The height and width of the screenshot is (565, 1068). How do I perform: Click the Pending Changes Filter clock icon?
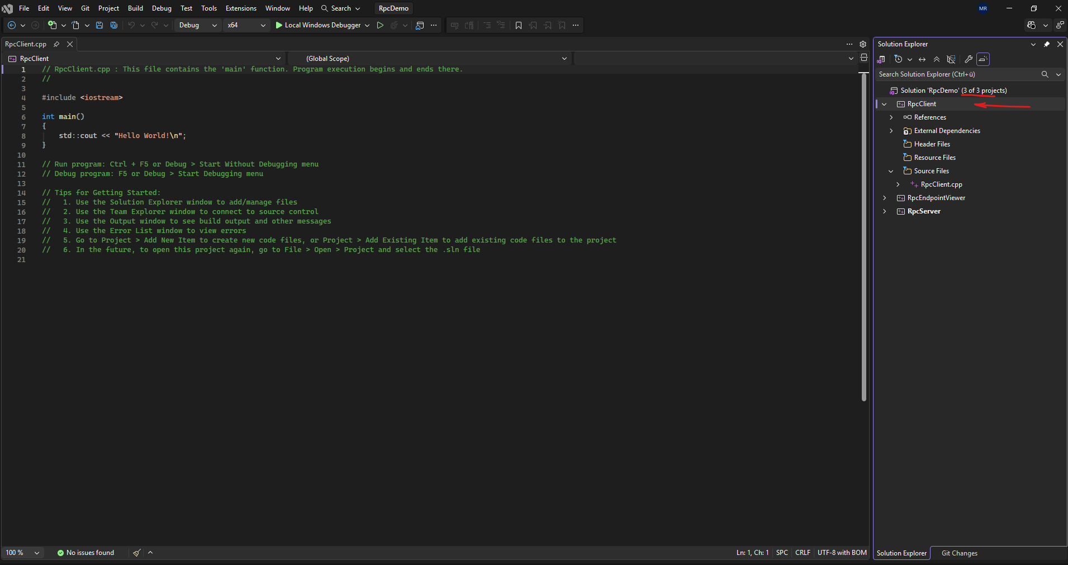click(x=898, y=59)
